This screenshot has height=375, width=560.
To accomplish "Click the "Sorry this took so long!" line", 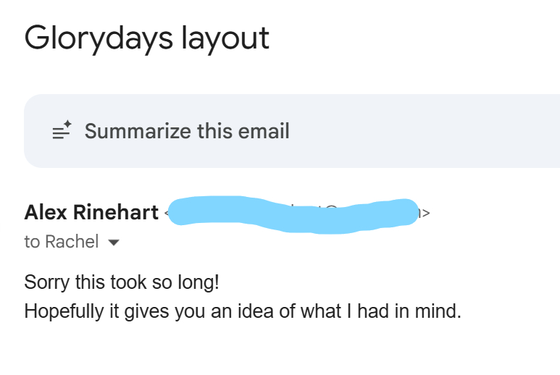I will (x=121, y=282).
